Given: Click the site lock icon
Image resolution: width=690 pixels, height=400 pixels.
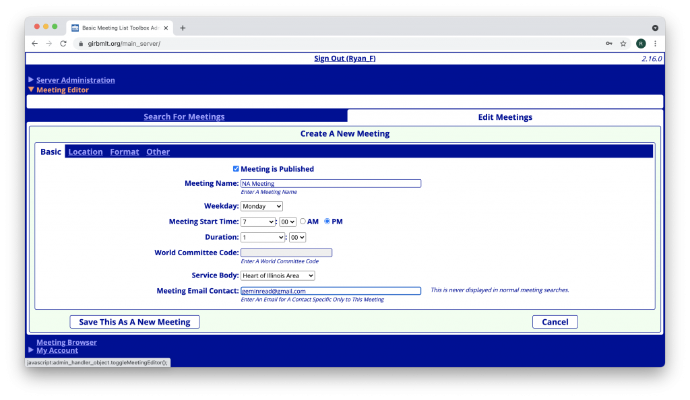Looking at the screenshot, I should pyautogui.click(x=81, y=44).
